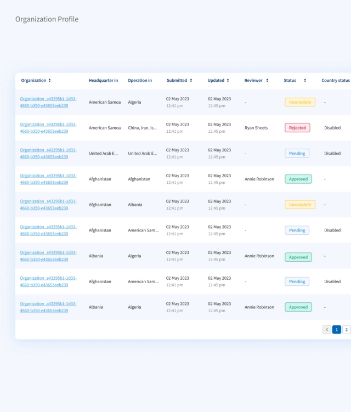Click the Operation in column header
This screenshot has height=412, width=351.
140,81
